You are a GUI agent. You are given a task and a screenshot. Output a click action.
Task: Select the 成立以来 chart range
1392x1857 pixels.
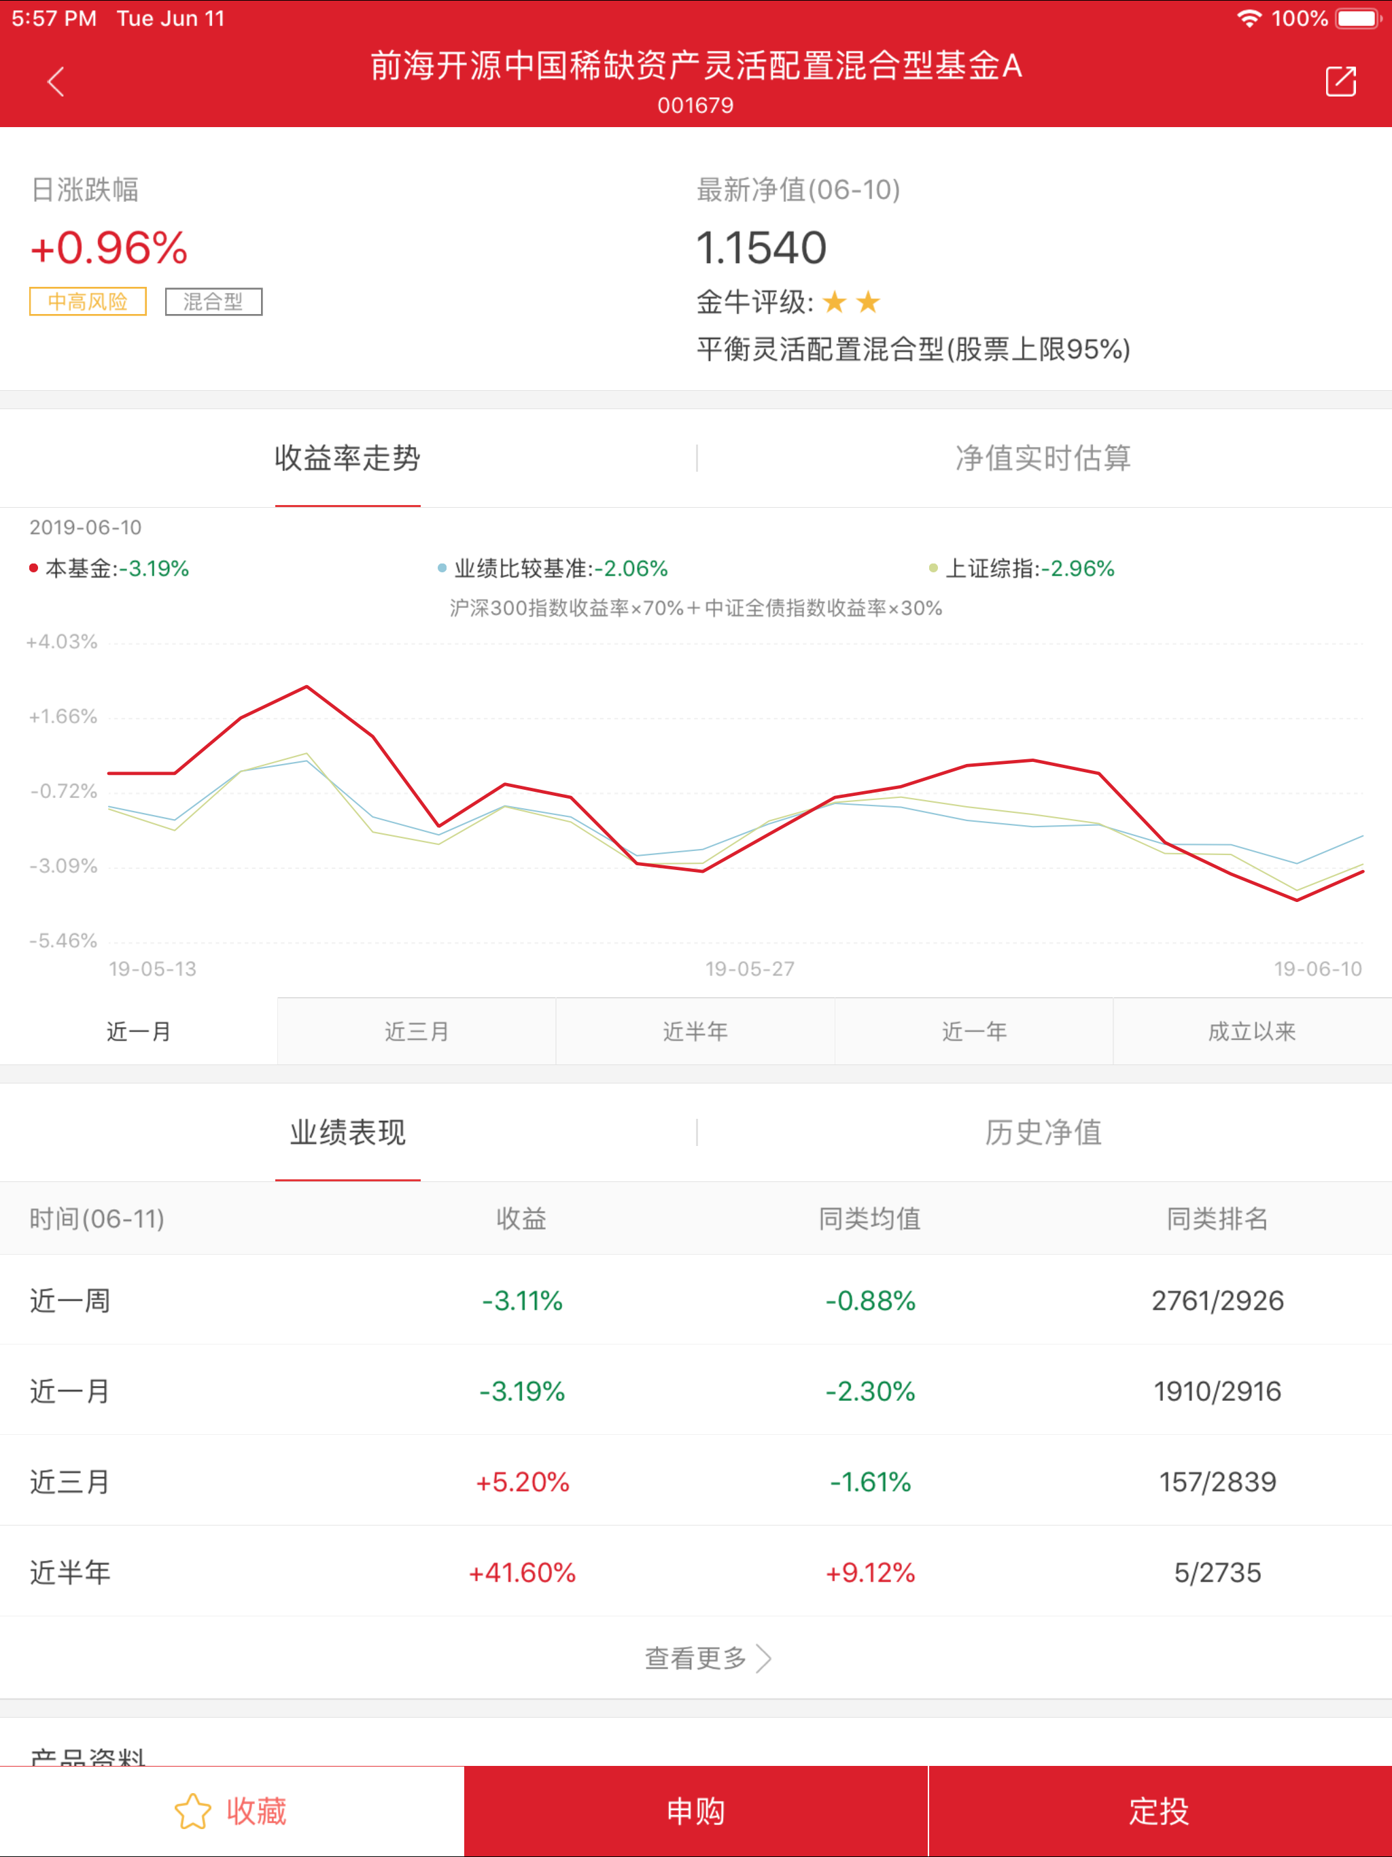[x=1253, y=1031]
